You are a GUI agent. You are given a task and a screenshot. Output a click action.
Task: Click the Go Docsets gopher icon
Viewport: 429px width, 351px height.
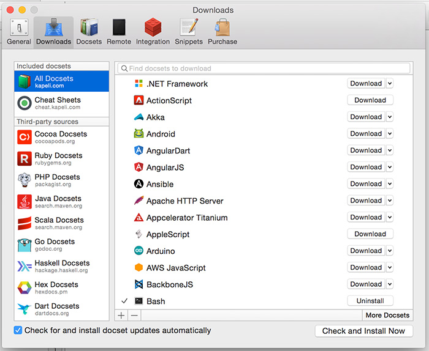pos(25,245)
